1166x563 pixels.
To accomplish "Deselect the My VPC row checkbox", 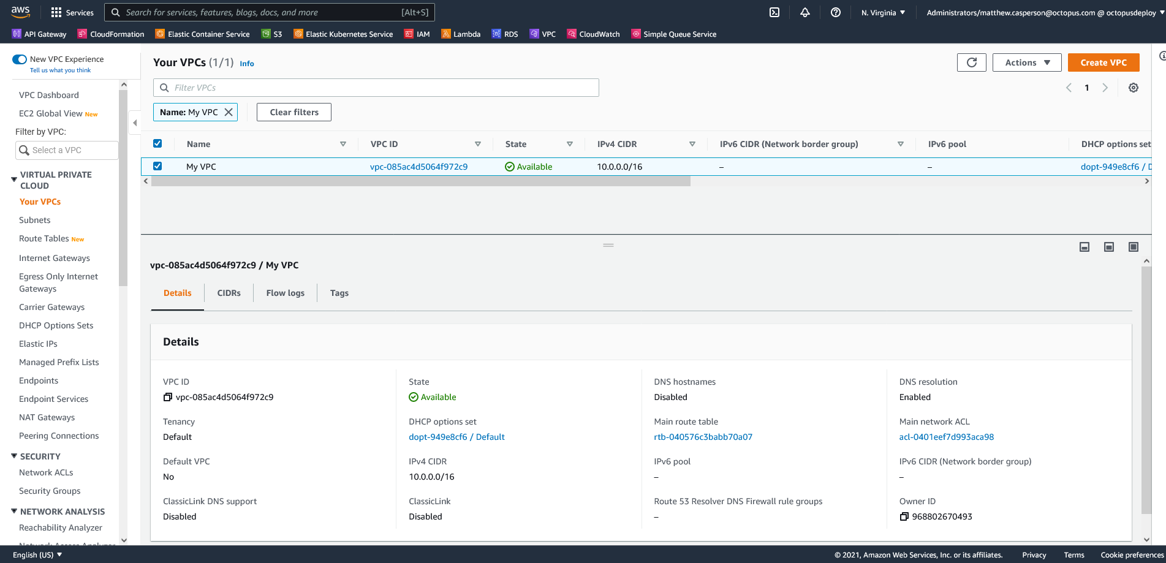I will tap(157, 166).
